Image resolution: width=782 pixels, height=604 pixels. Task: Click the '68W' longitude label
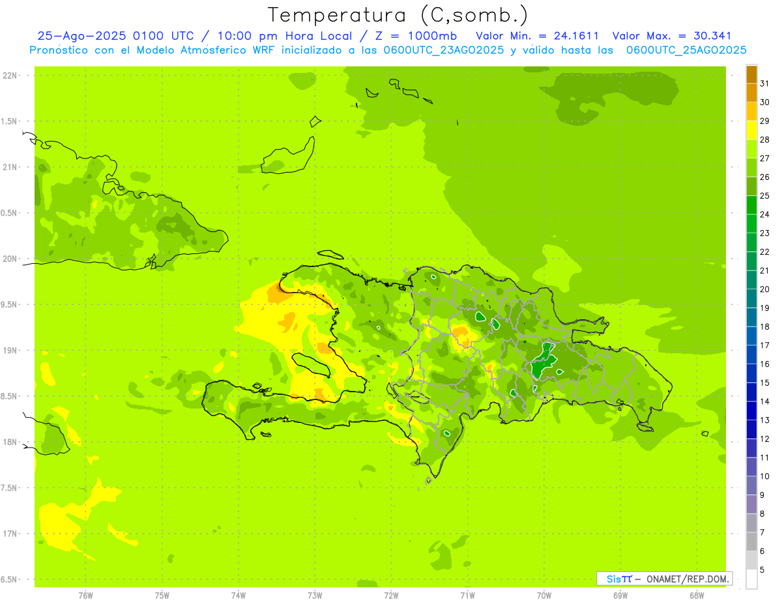click(x=697, y=596)
